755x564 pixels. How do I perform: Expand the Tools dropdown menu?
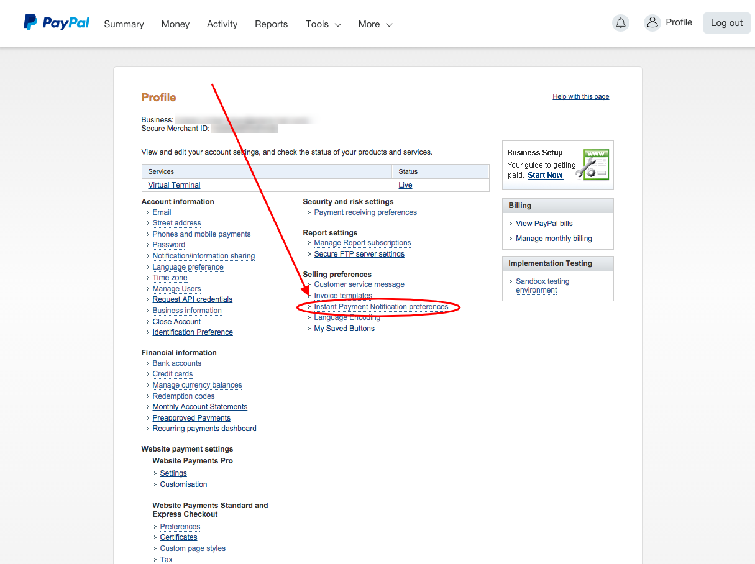click(x=323, y=24)
